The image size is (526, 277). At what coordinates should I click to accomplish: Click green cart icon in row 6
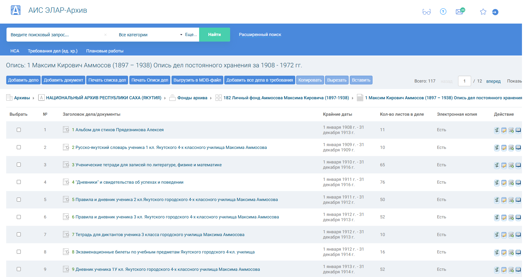(x=497, y=217)
